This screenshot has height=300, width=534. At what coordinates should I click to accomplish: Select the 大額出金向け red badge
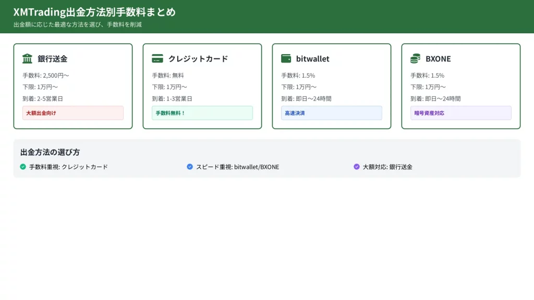(73, 113)
